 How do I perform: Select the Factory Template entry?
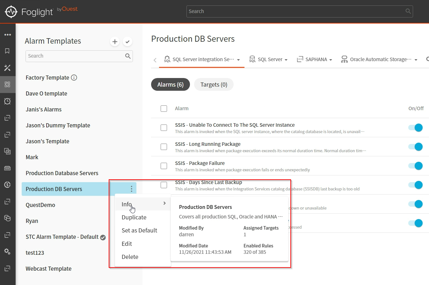[47, 78]
